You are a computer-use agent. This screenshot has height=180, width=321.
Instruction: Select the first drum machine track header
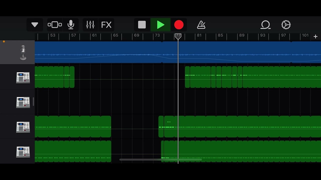pyautogui.click(x=17, y=77)
